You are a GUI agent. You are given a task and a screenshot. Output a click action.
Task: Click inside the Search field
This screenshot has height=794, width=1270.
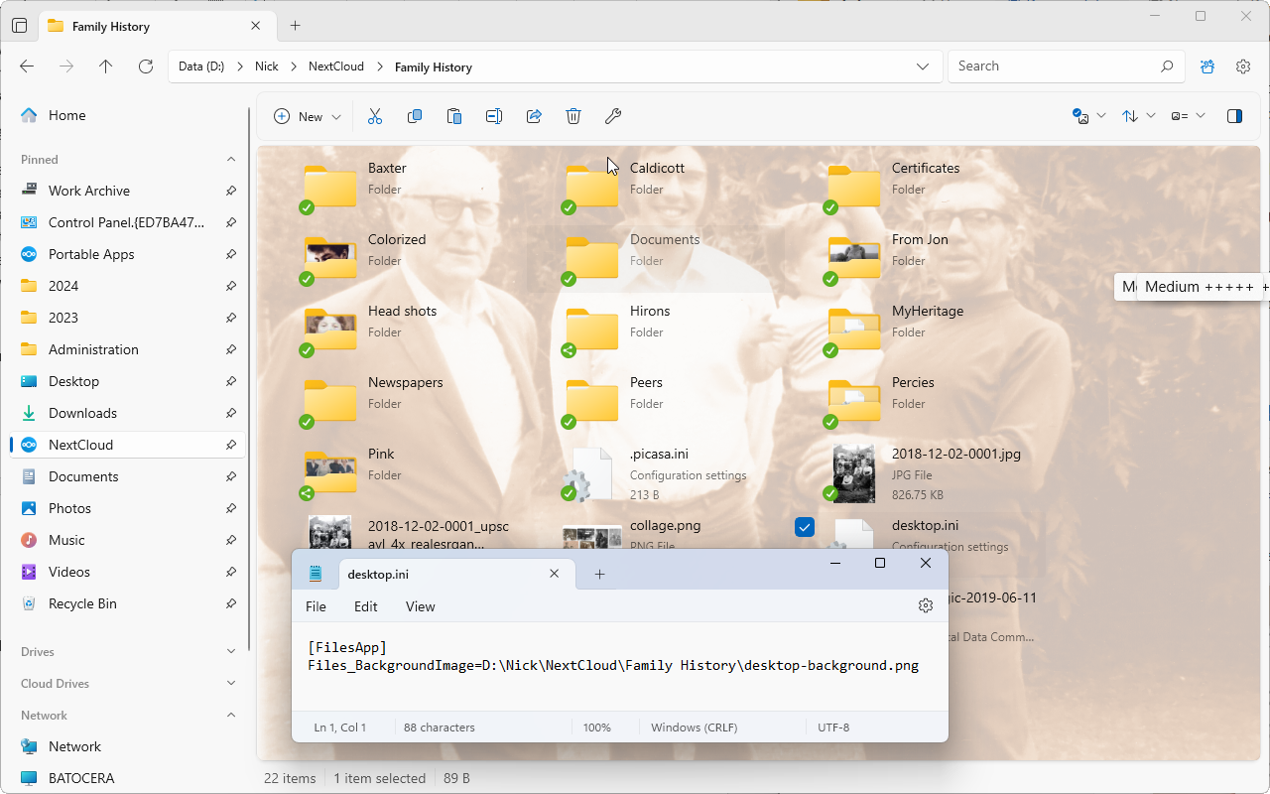pyautogui.click(x=1052, y=66)
